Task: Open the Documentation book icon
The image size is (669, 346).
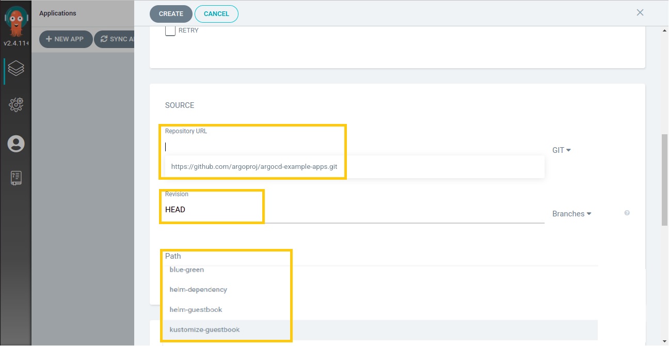Action: click(16, 178)
